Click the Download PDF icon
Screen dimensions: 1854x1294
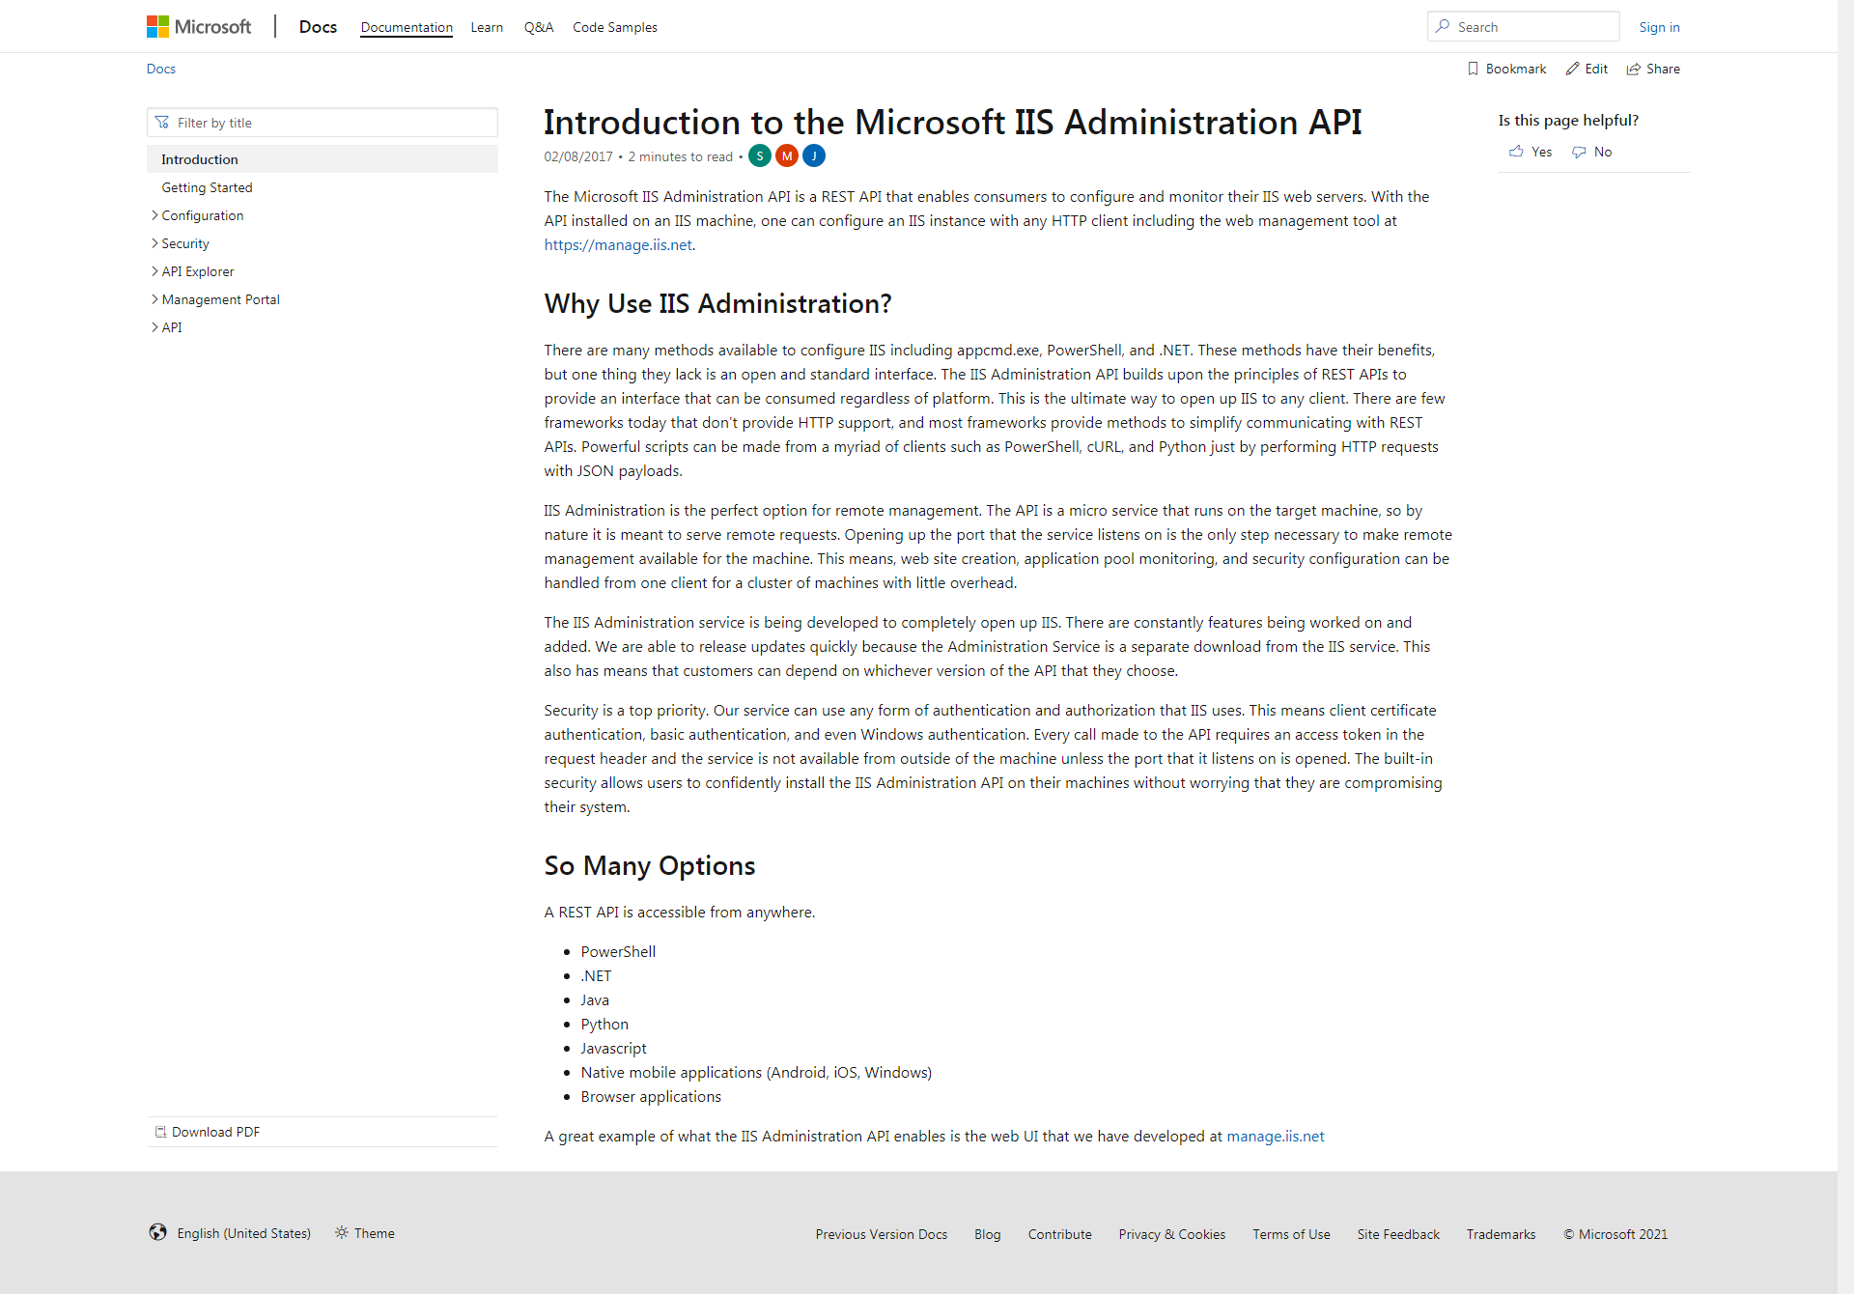160,1132
